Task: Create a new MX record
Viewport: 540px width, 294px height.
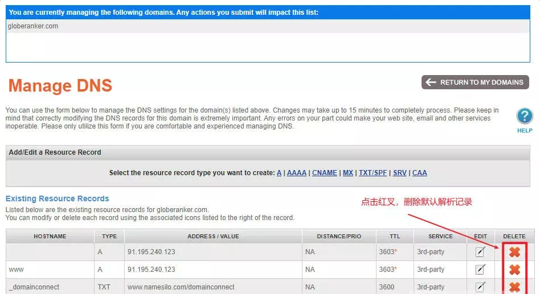Action: pyautogui.click(x=347, y=173)
